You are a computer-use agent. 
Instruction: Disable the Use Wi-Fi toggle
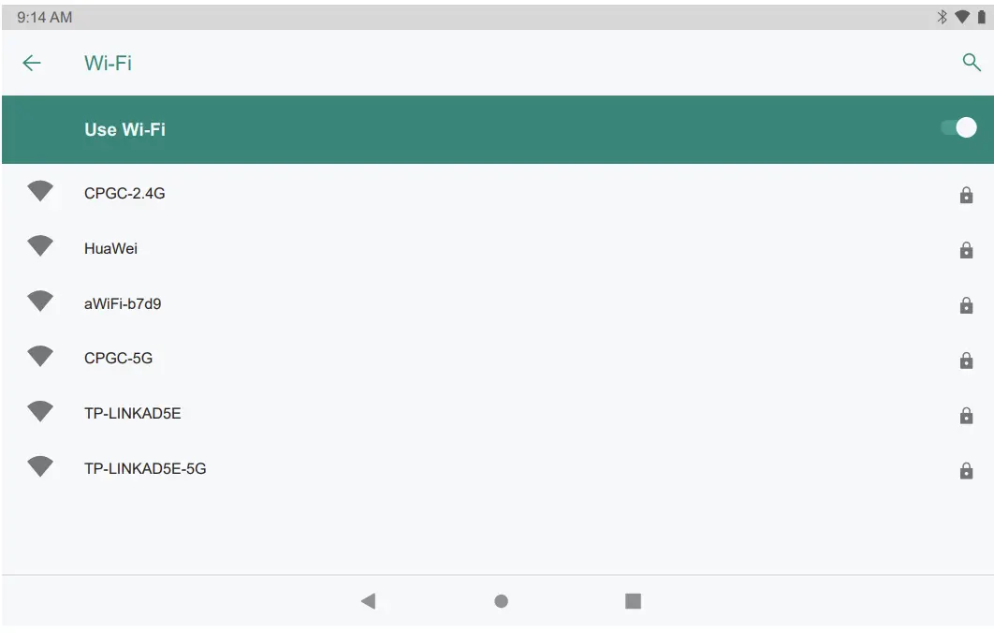click(x=959, y=126)
